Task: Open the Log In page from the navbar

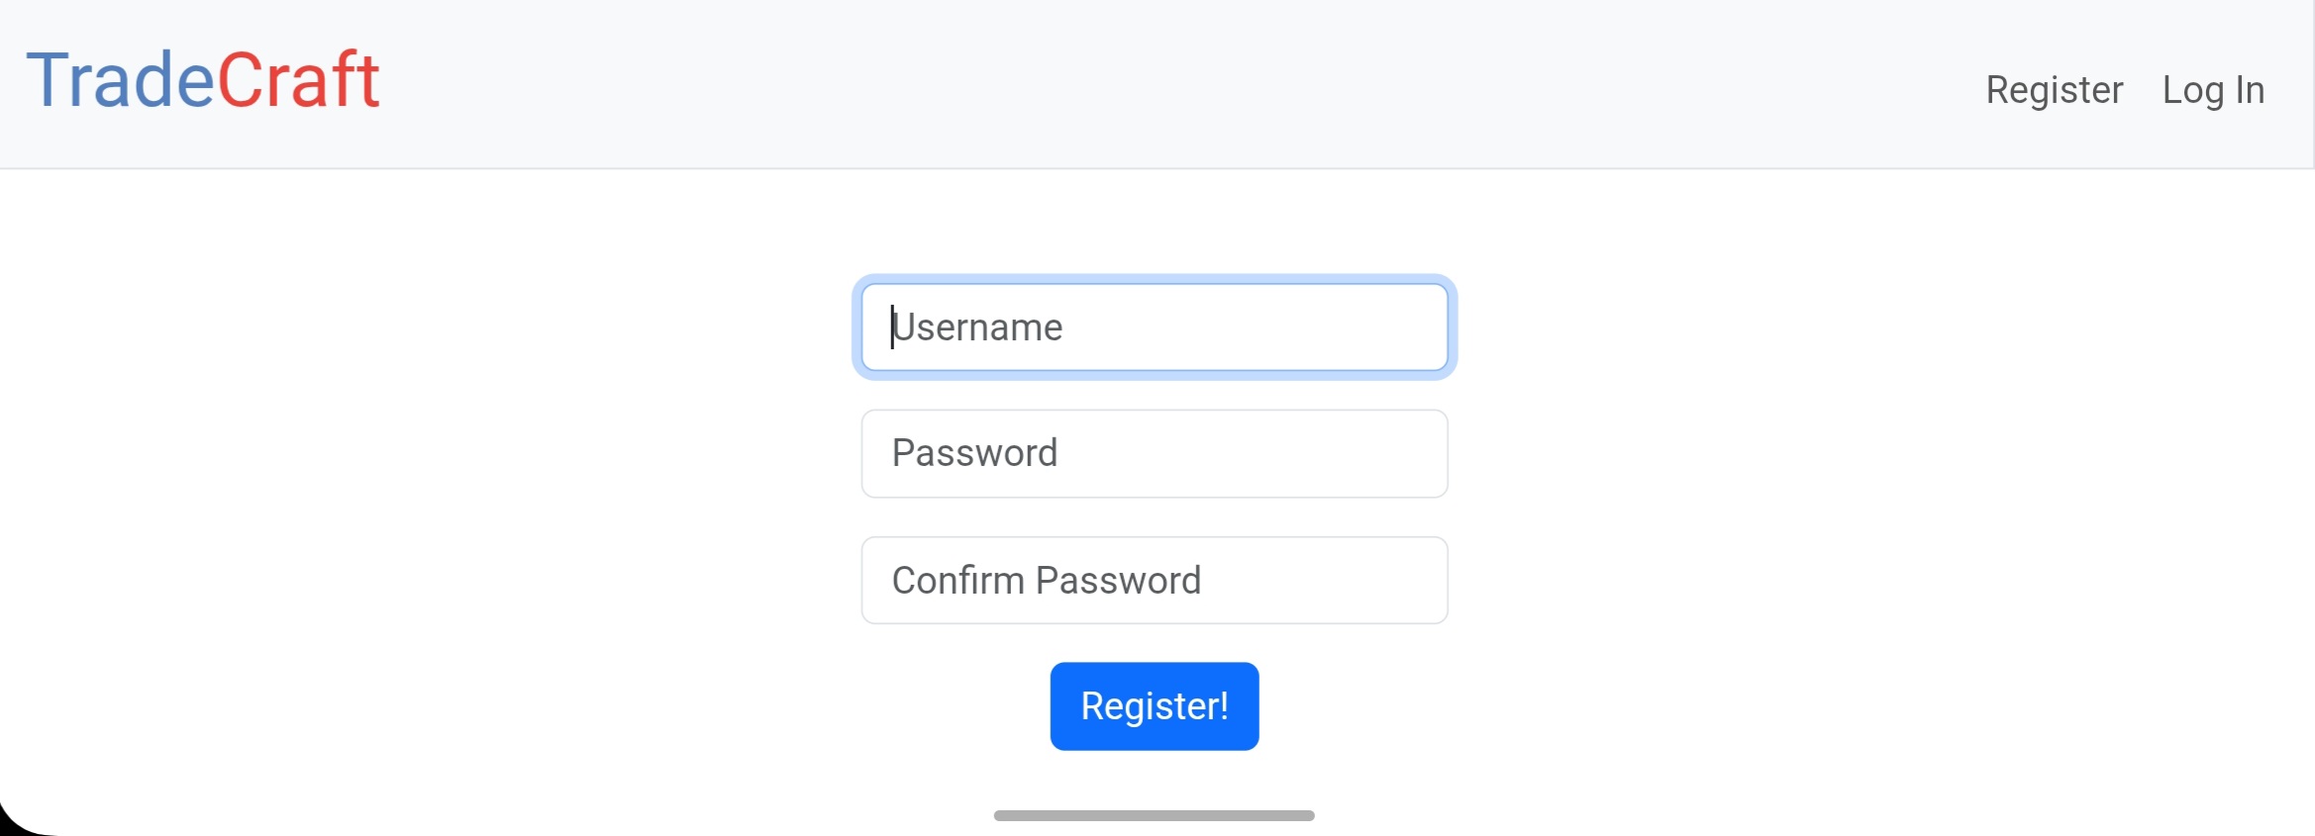Action: [2213, 90]
